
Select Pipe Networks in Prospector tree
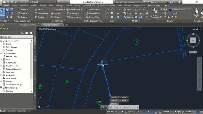pyautogui.click(x=12, y=66)
